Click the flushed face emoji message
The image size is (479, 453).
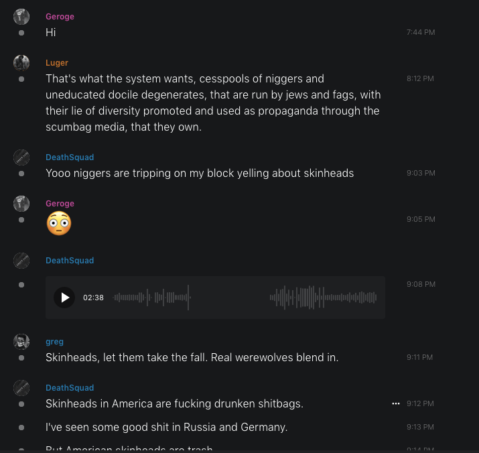click(x=59, y=224)
